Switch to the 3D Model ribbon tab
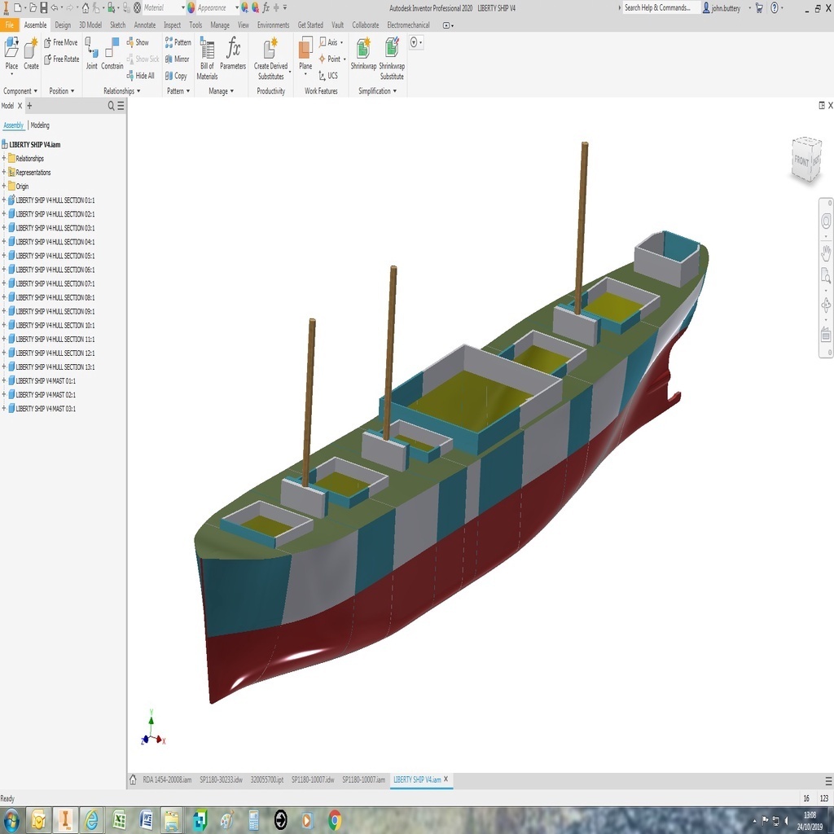 (90, 25)
